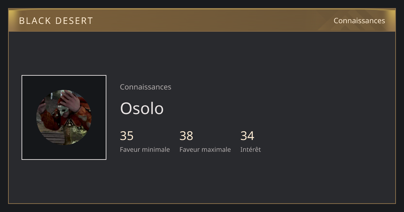Select the Faveur maximale label
The width and height of the screenshot is (404, 212).
click(x=205, y=149)
